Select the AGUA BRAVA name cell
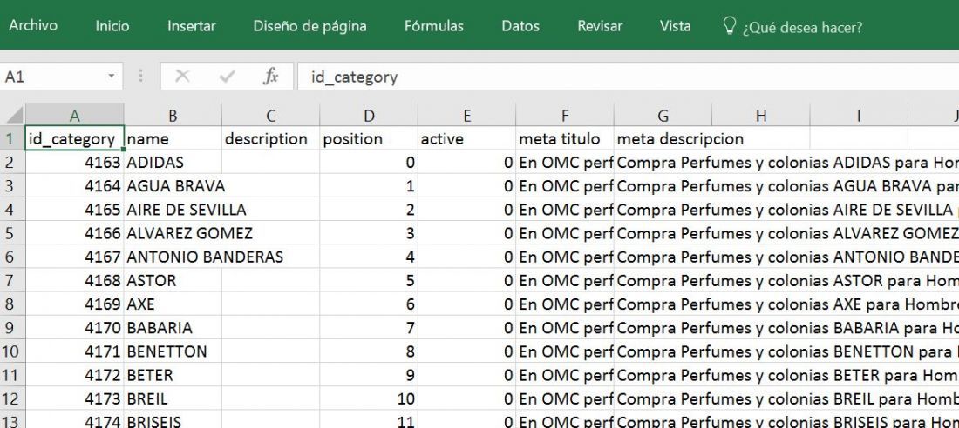This screenshot has height=428, width=959. coord(173,186)
